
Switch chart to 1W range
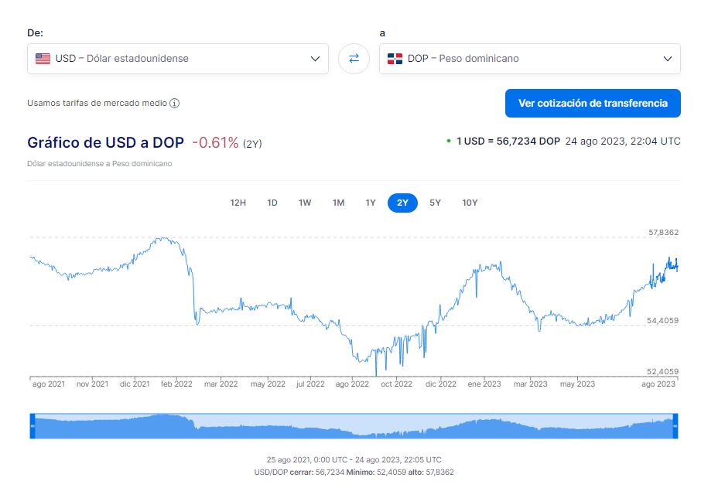click(x=305, y=203)
